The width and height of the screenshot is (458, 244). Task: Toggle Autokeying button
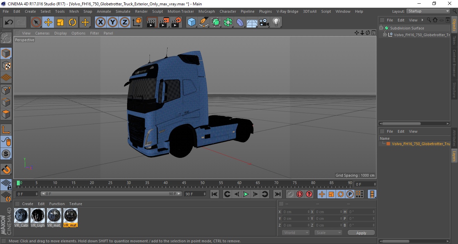coord(299,194)
